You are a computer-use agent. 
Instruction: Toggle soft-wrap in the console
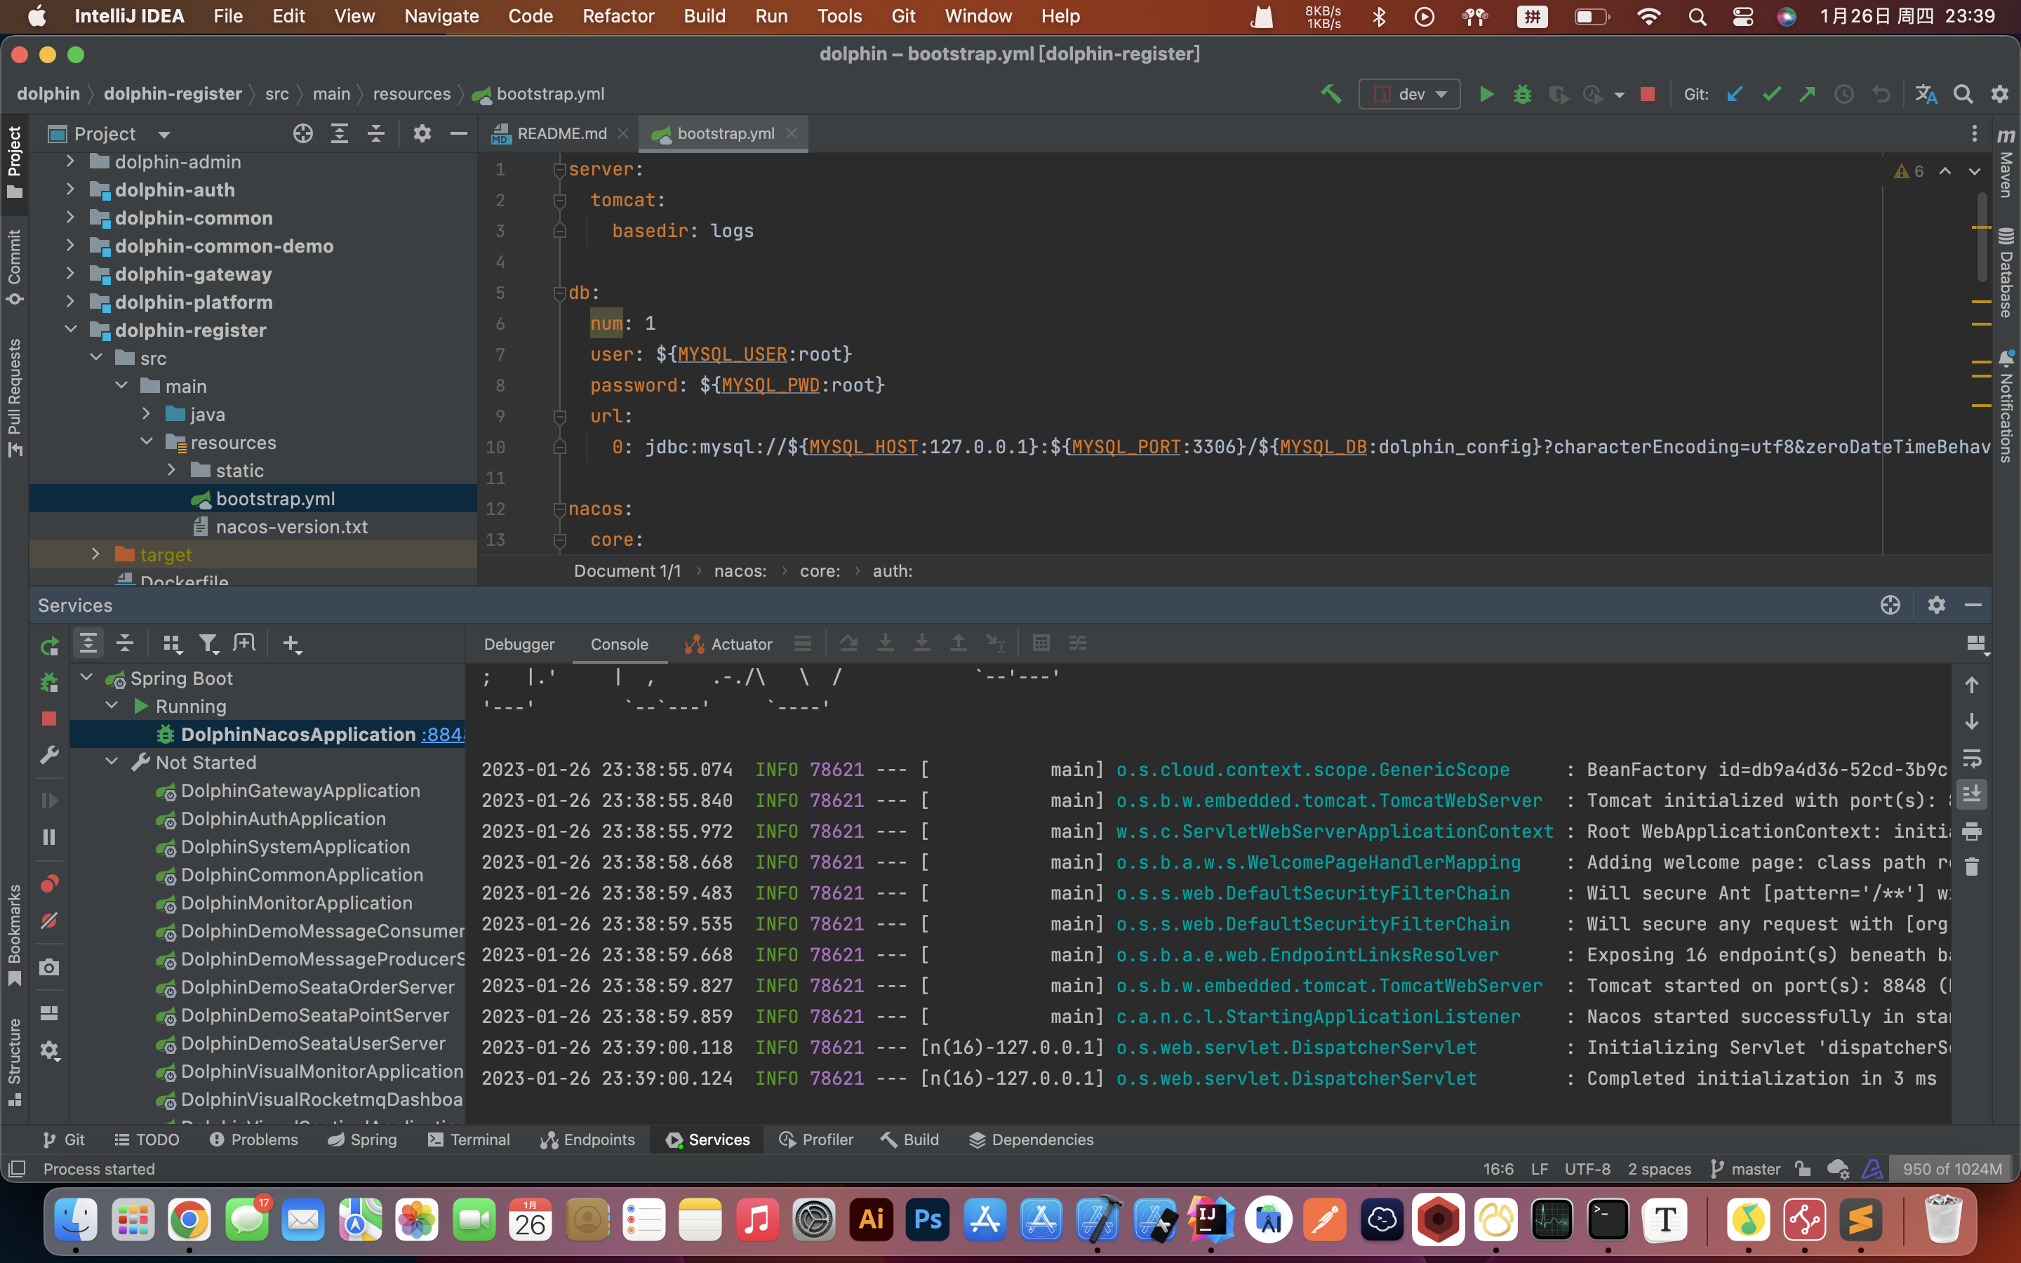pyautogui.click(x=1972, y=758)
